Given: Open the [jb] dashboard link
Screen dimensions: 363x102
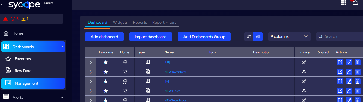Looking at the screenshot, I should click(x=166, y=81).
